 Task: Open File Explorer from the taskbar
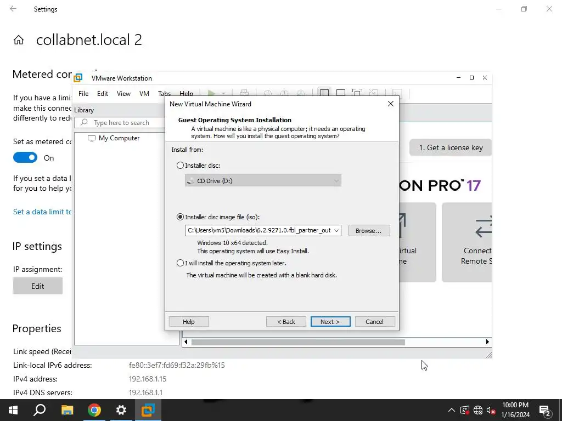(x=67, y=410)
